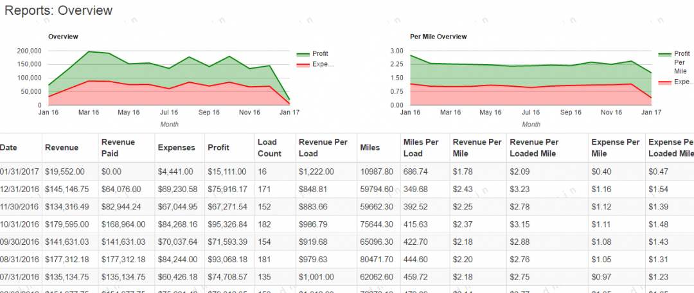694x293 pixels.
Task: Click the Mar 16 peak on Overview chart
Action: [x=89, y=52]
